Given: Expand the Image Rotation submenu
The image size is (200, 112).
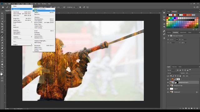Looking at the screenshot, I should tap(22, 22).
